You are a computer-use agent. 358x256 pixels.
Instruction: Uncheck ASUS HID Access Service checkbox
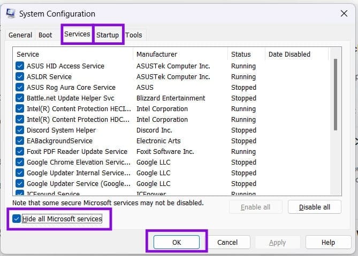20,66
